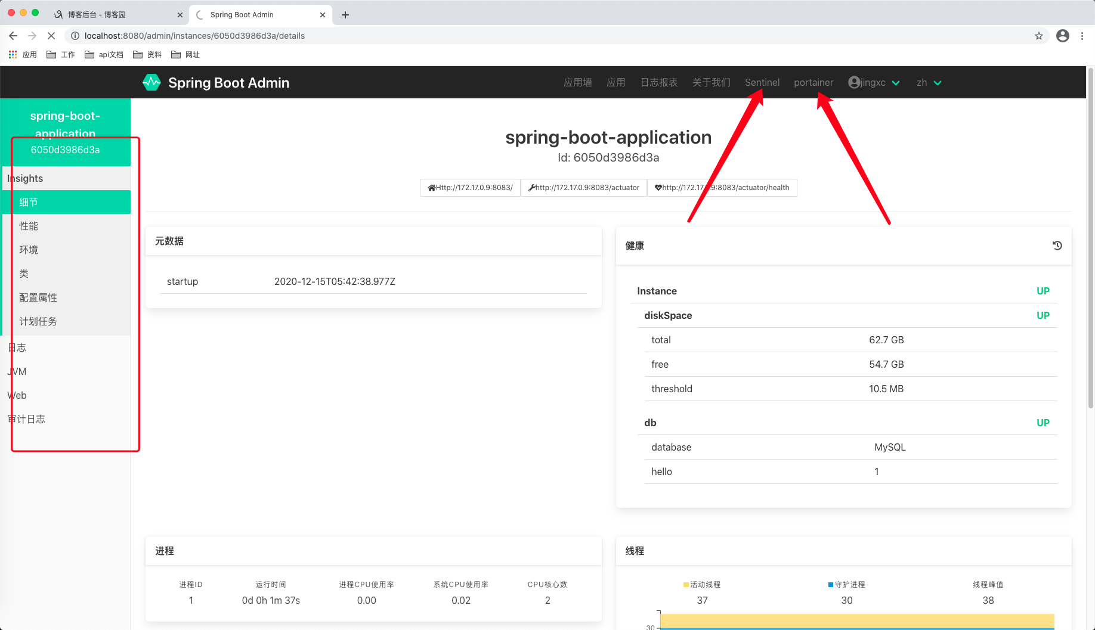Open the 网址 bookmarks folder
Image resolution: width=1095 pixels, height=630 pixels.
[185, 54]
